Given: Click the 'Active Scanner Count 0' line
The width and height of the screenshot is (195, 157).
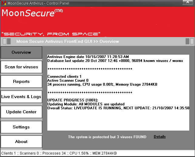Looking at the screenshot, I should (68, 80).
